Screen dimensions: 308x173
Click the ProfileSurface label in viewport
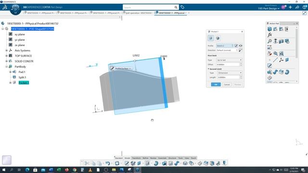pyautogui.click(x=123, y=68)
